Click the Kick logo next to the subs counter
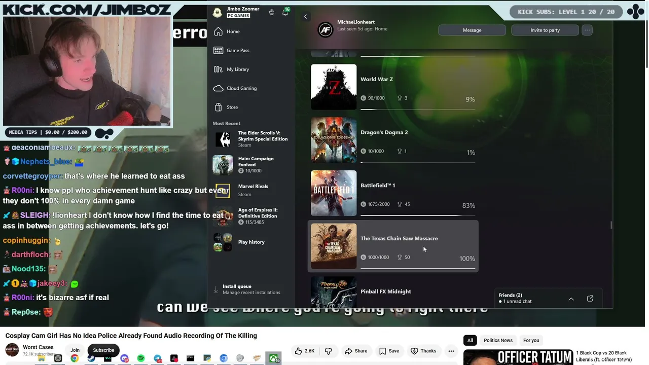Image resolution: width=649 pixels, height=365 pixels. pyautogui.click(x=636, y=12)
